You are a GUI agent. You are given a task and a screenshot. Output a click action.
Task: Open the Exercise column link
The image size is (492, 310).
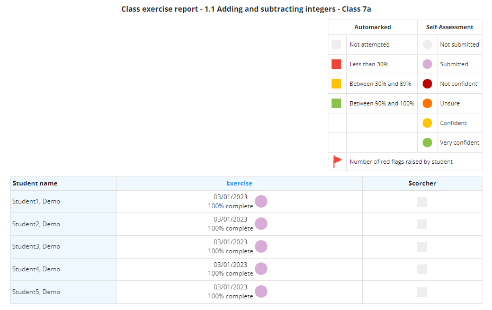point(239,183)
